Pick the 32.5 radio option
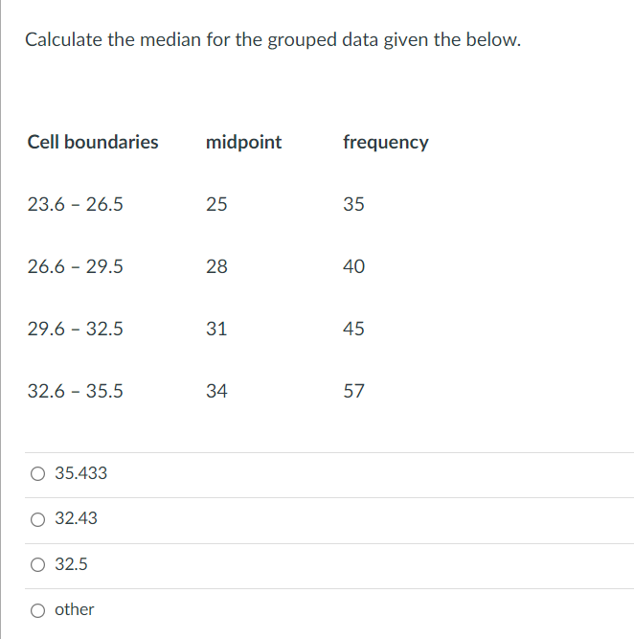Image resolution: width=634 pixels, height=639 pixels. [x=38, y=564]
